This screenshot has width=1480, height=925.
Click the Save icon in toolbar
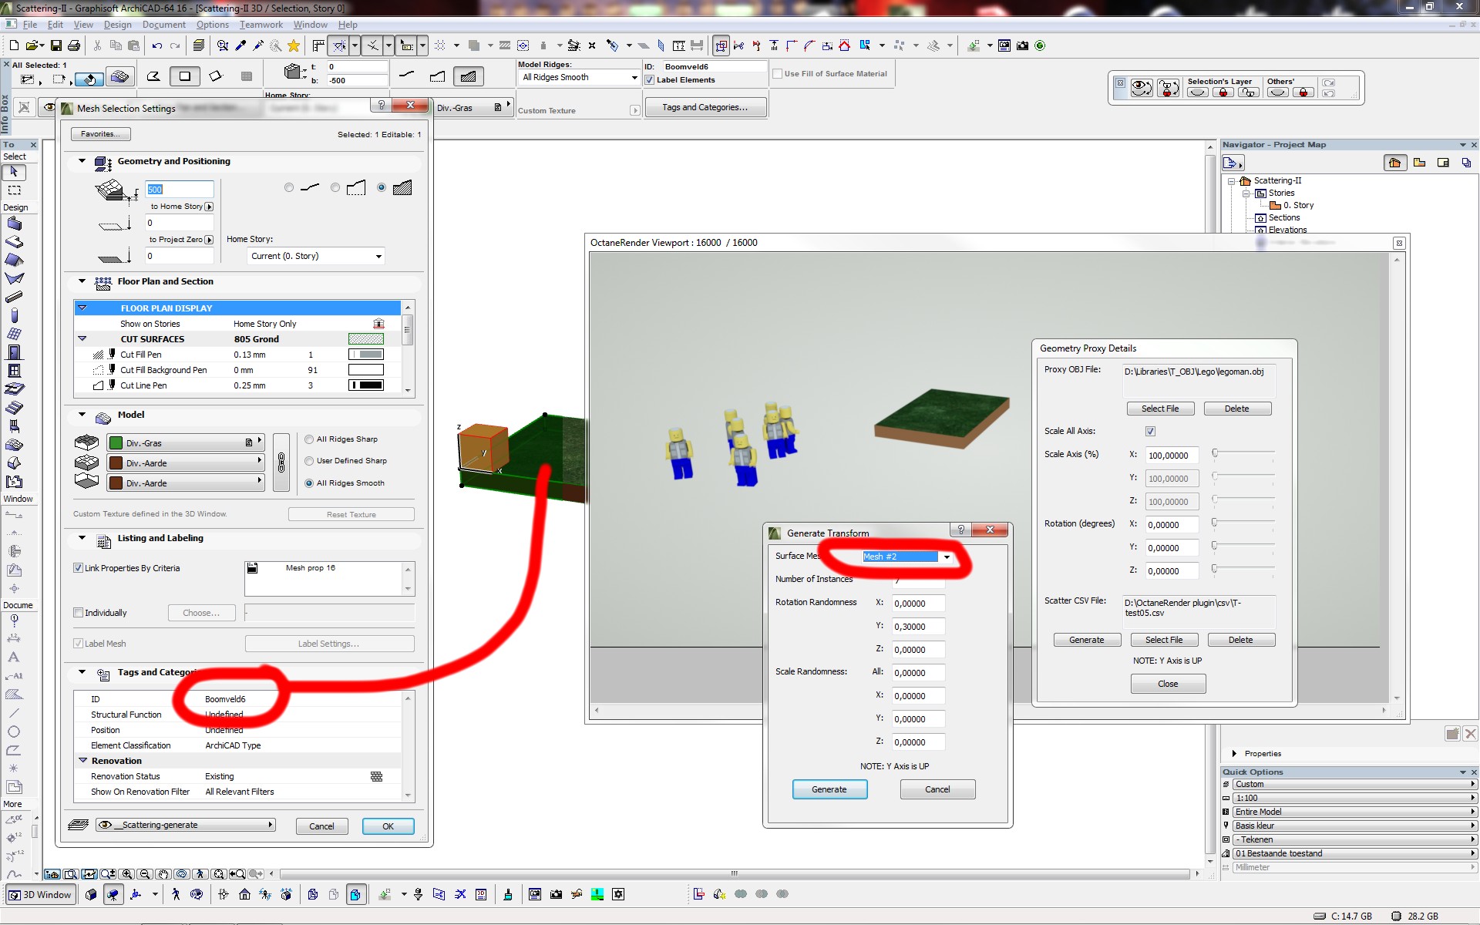pos(55,46)
